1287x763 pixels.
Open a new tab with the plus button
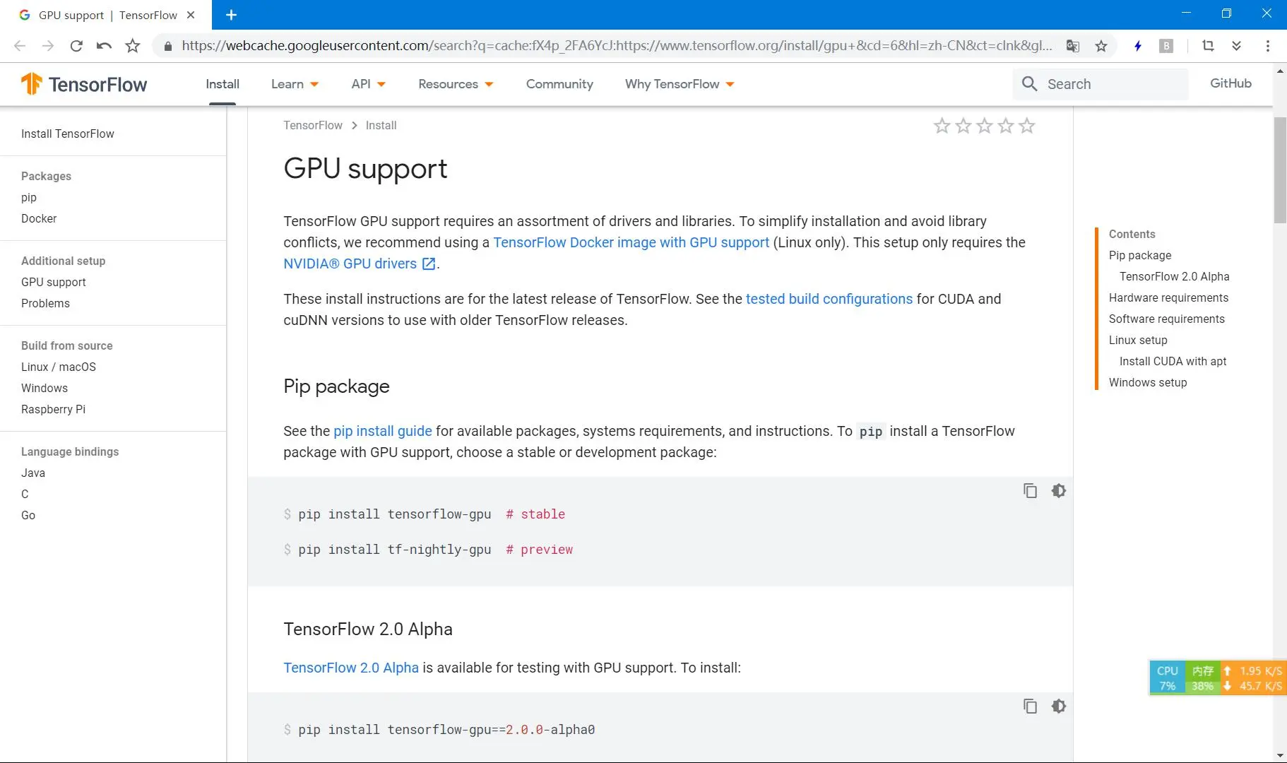click(x=231, y=15)
